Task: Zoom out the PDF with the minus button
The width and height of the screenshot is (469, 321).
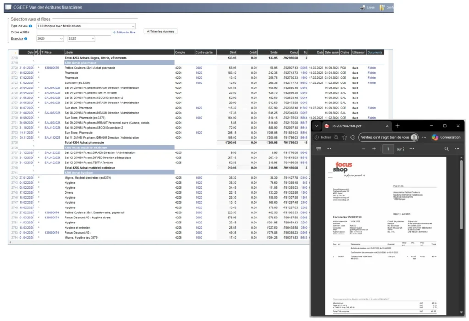Action: click(x=364, y=149)
